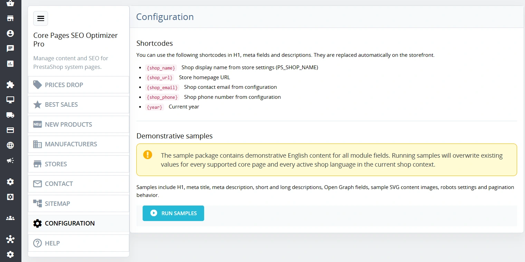Open the Sitemap menu item

point(78,203)
